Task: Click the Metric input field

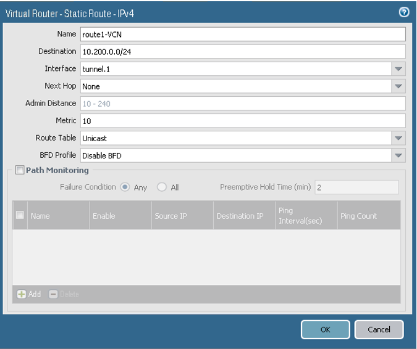Action: pyautogui.click(x=242, y=121)
